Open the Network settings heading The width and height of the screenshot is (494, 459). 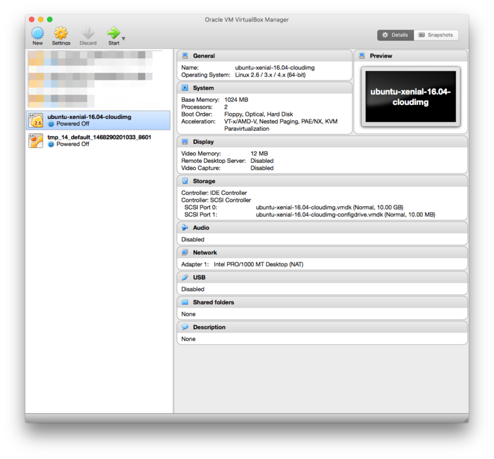pyautogui.click(x=205, y=252)
